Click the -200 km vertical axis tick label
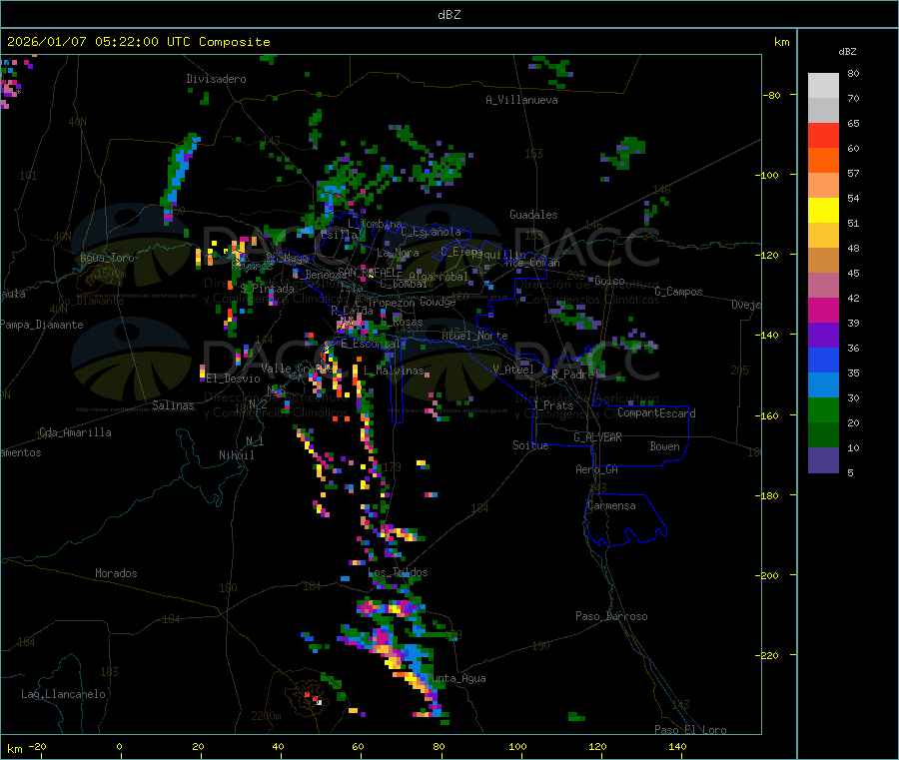The image size is (899, 760). pos(768,575)
